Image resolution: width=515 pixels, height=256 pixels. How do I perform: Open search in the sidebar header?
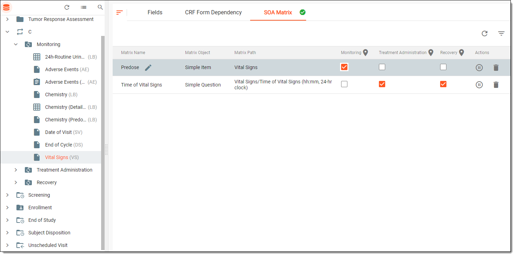[100, 7]
